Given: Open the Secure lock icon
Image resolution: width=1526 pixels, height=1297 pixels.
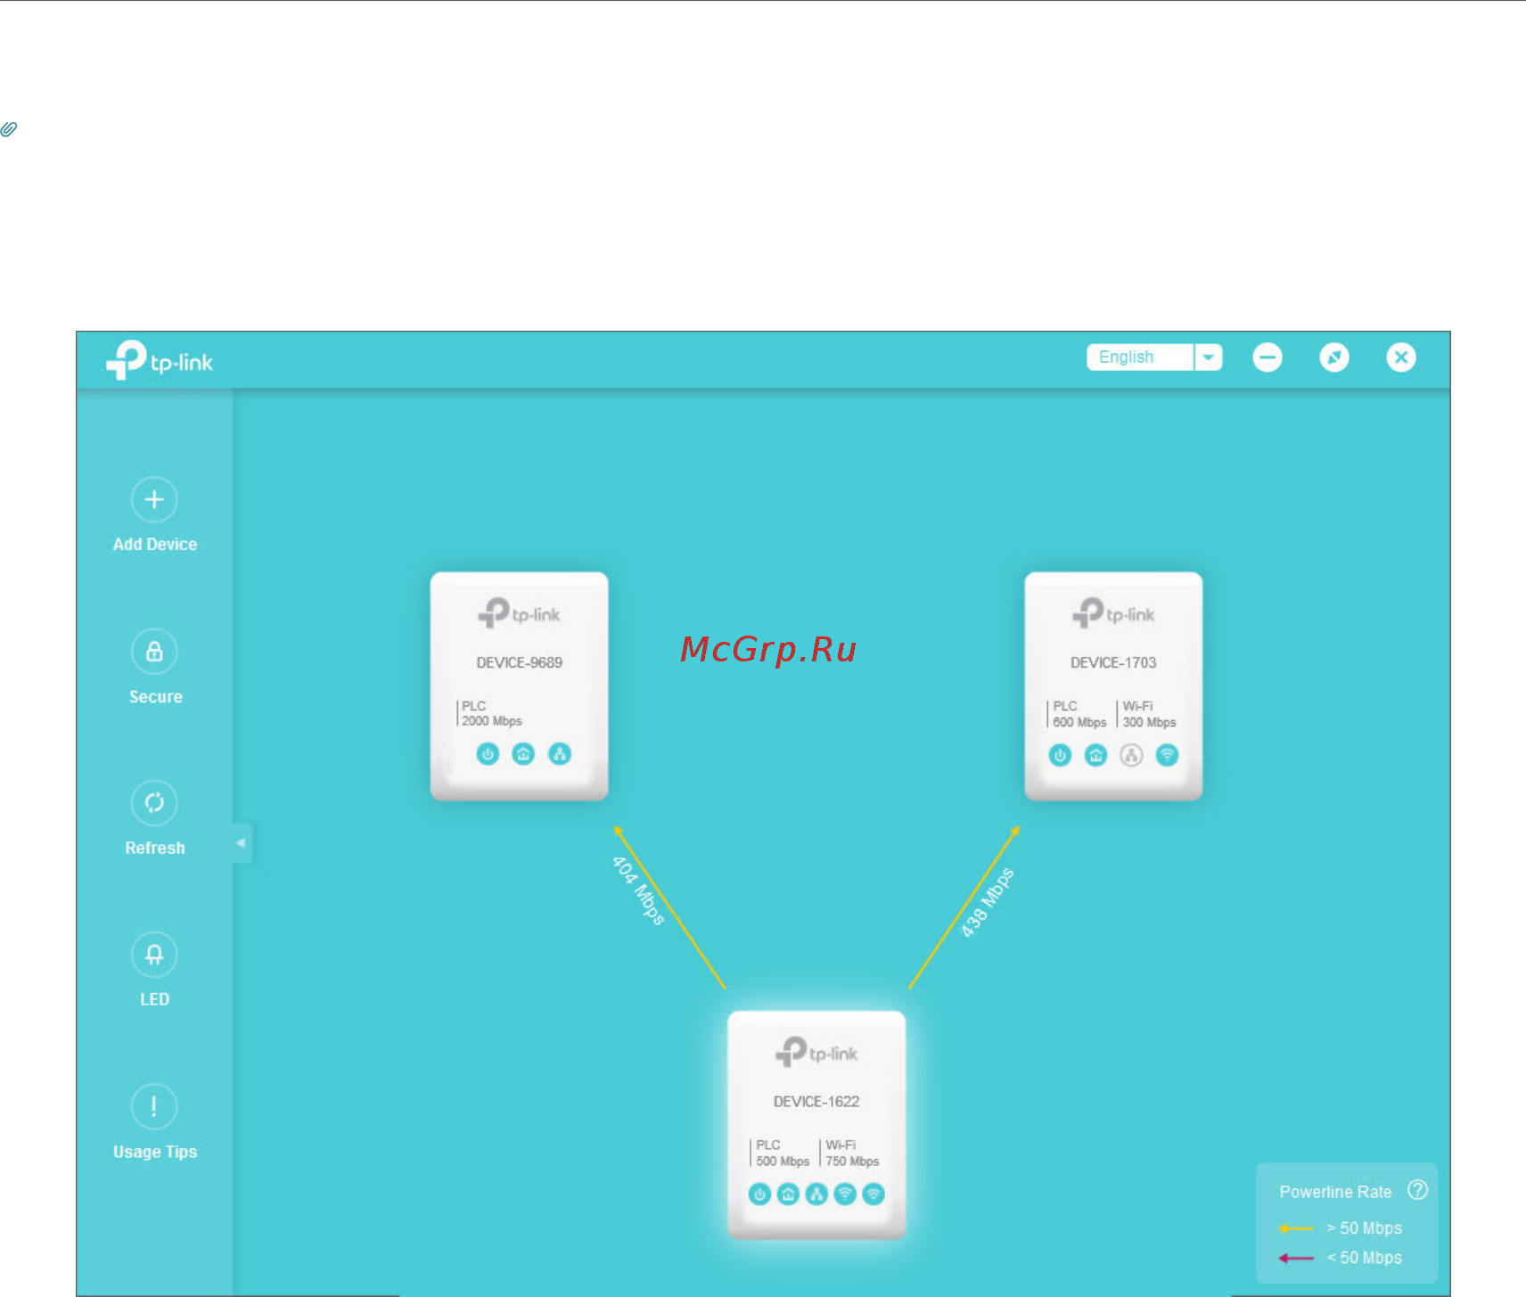Looking at the screenshot, I should pos(154,652).
